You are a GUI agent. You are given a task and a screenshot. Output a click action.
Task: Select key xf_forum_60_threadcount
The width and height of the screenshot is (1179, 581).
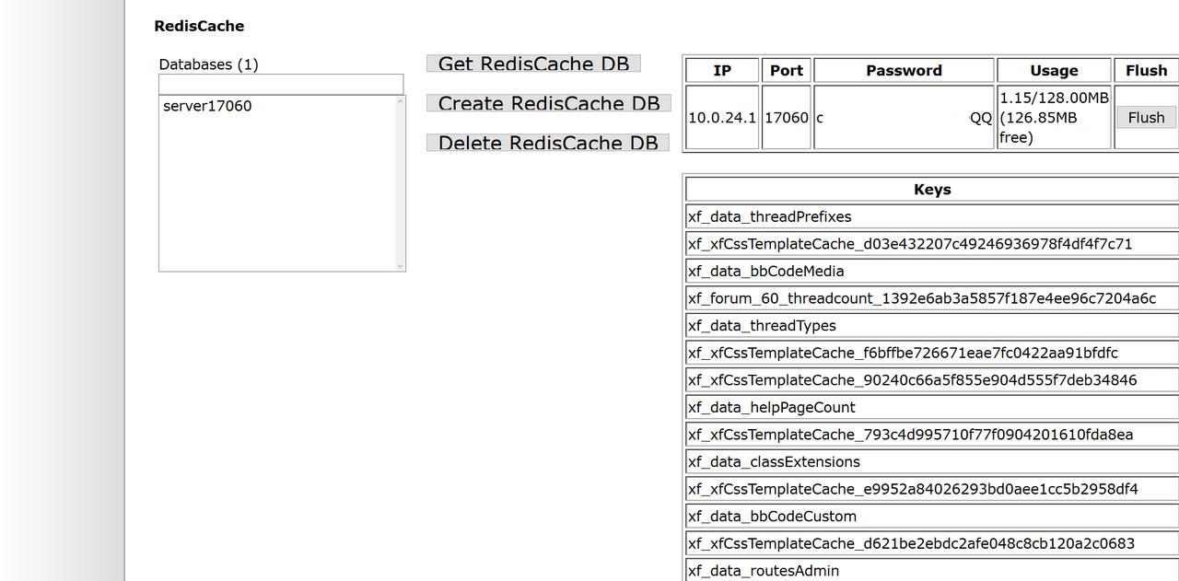point(932,298)
